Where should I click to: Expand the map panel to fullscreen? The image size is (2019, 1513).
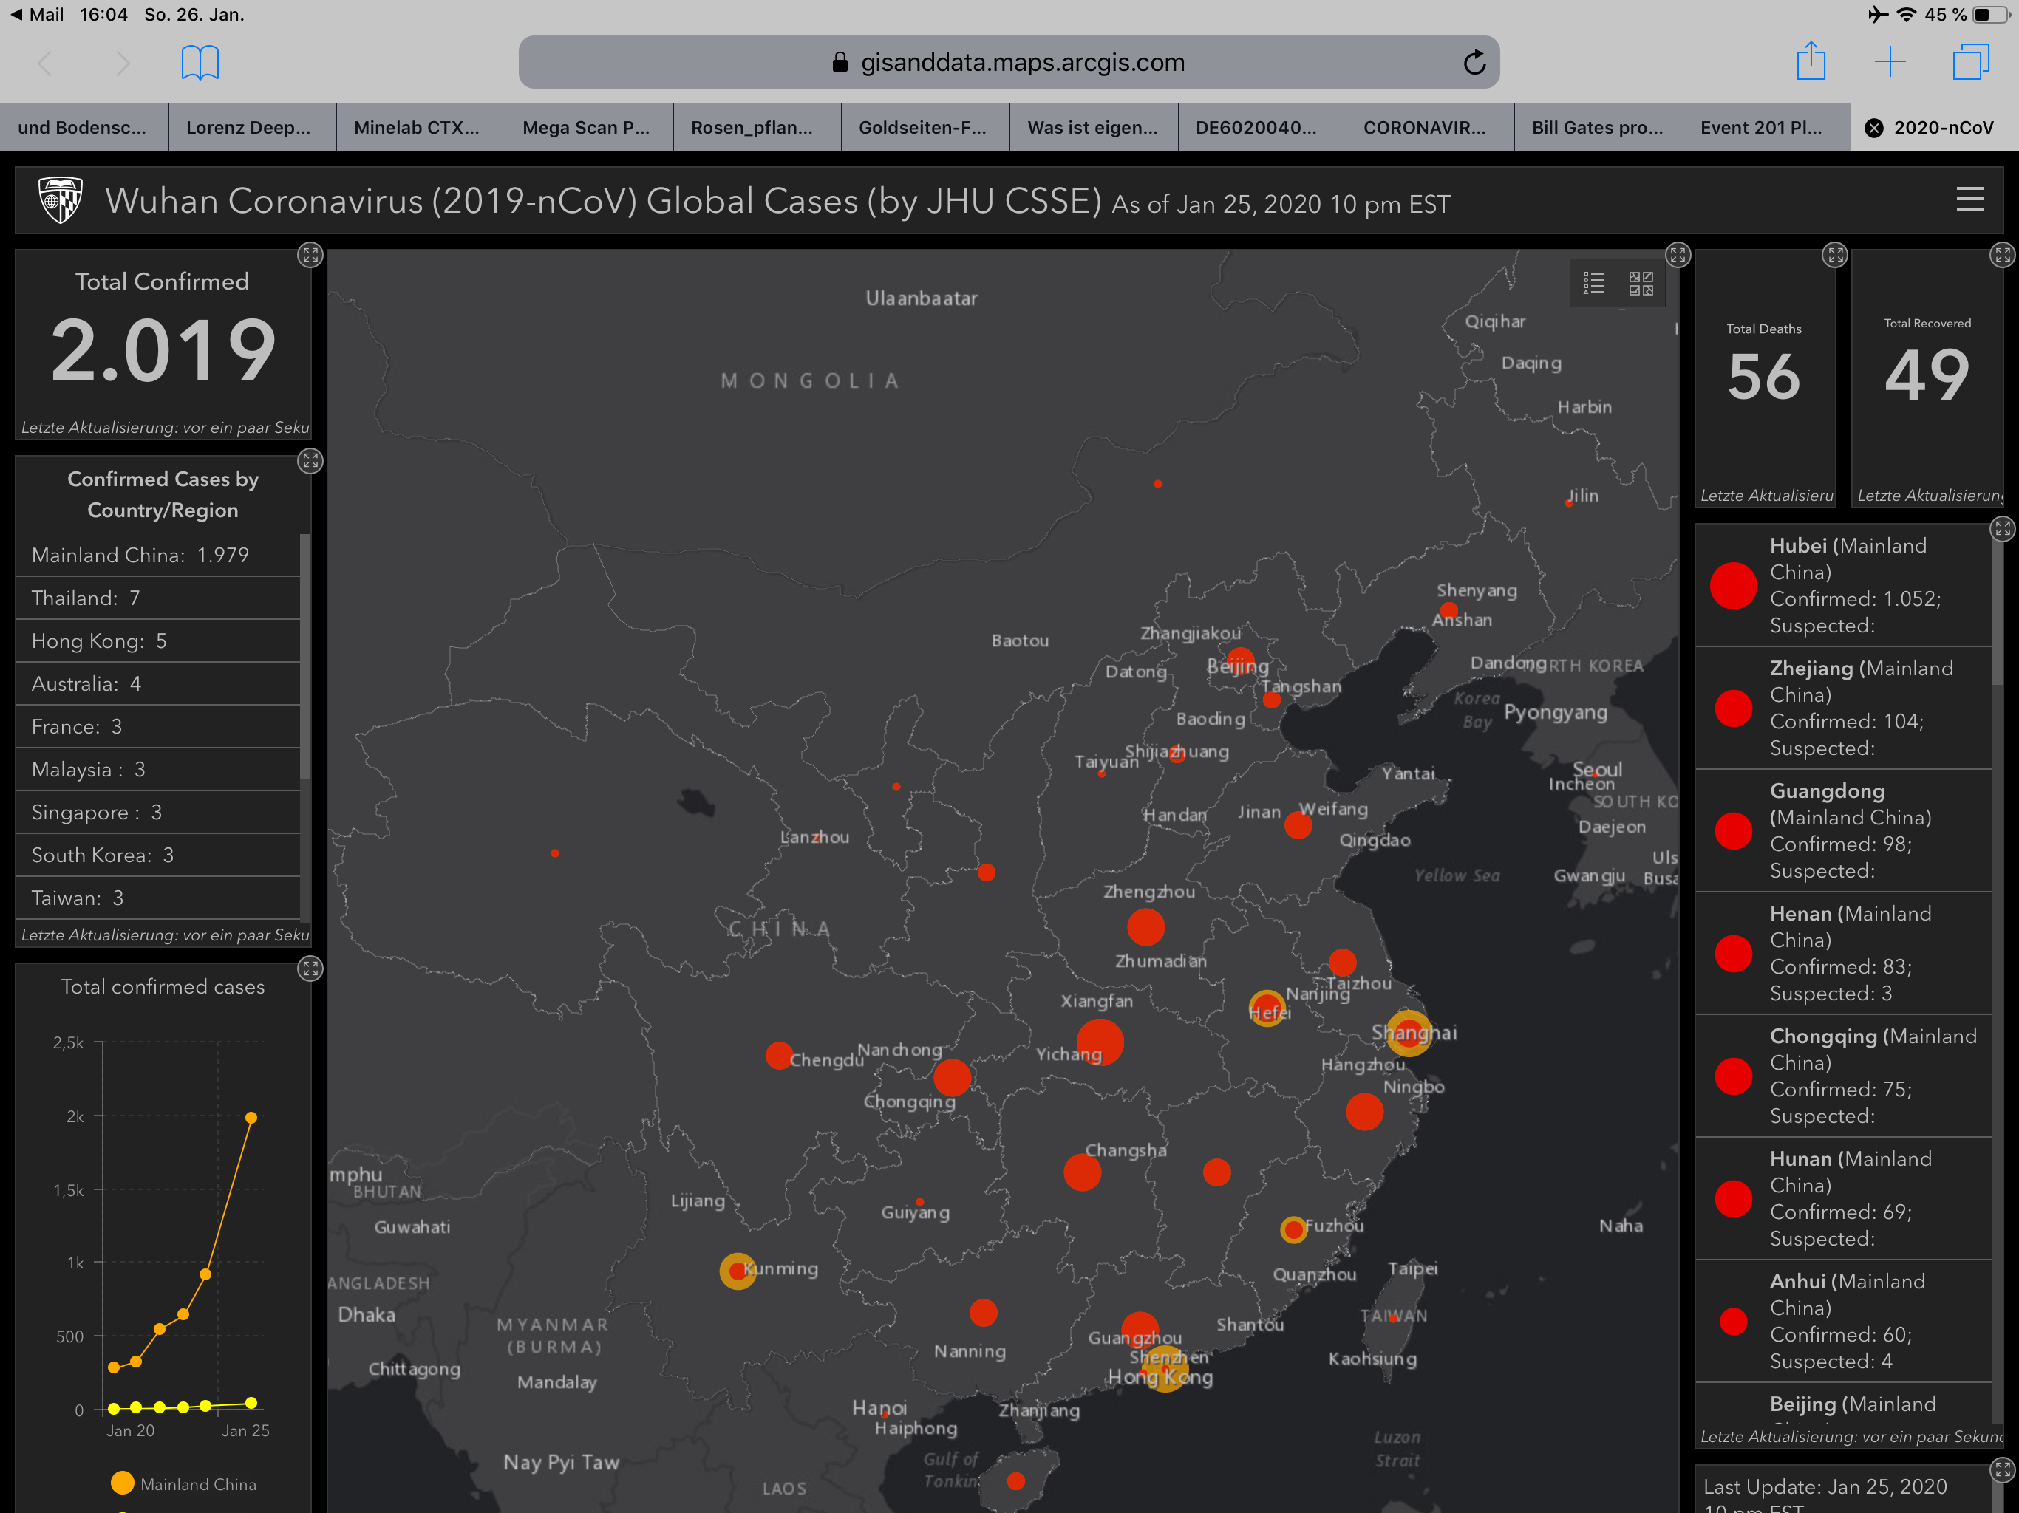(1678, 255)
